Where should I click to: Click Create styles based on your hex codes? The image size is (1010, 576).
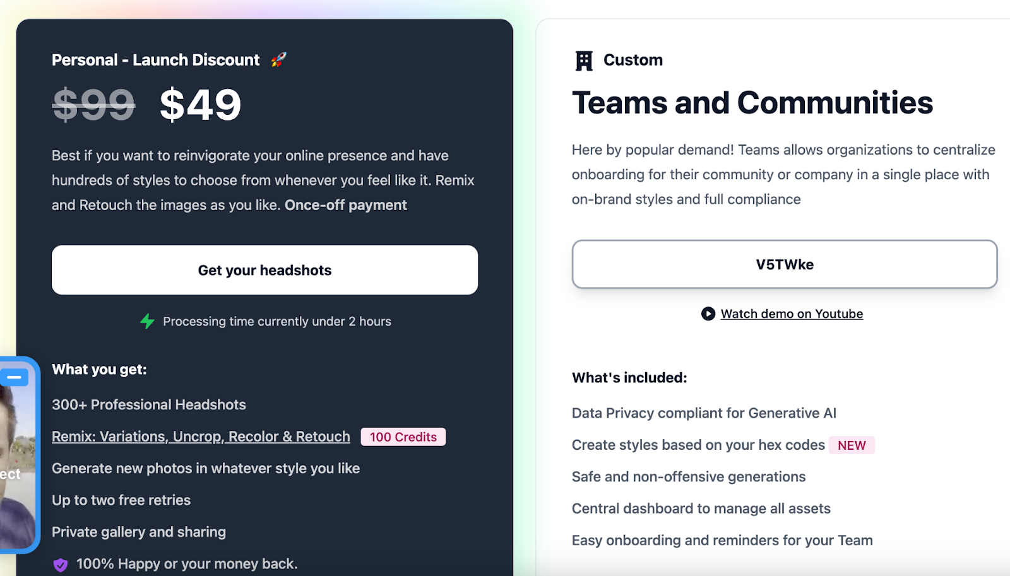698,445
